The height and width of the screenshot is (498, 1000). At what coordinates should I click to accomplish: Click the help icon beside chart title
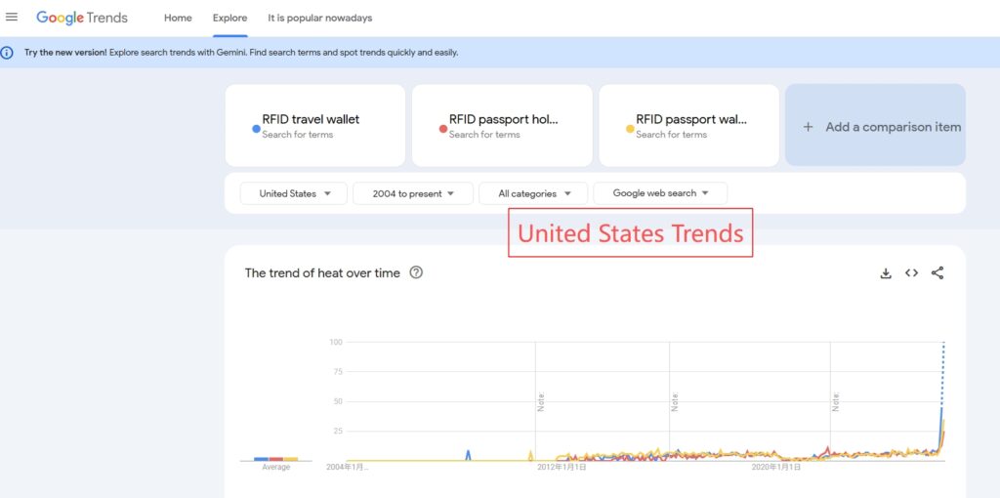[416, 273]
